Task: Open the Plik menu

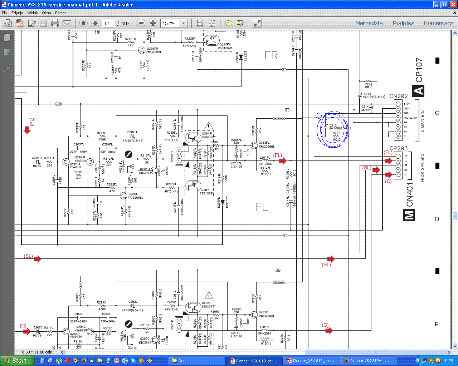Action: [x=5, y=13]
